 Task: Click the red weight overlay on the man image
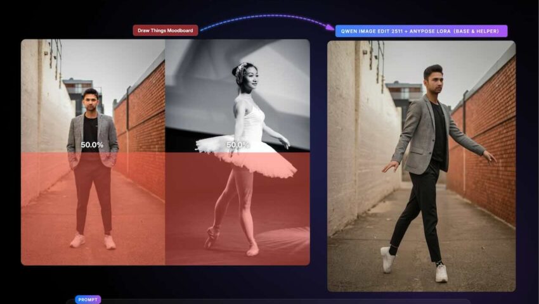click(x=51, y=209)
